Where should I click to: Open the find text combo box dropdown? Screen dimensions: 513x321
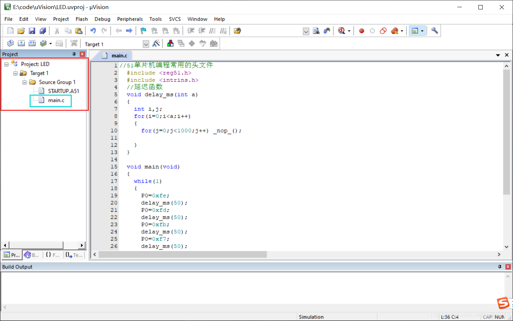tap(306, 31)
